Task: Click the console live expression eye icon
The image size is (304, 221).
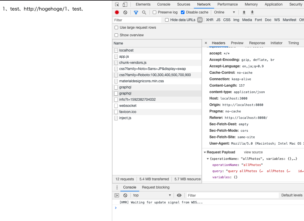Action: pyautogui.click(x=179, y=195)
